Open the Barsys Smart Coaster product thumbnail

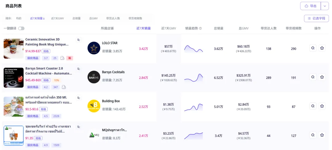(14, 77)
